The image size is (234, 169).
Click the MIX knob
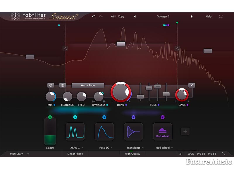[50, 97]
